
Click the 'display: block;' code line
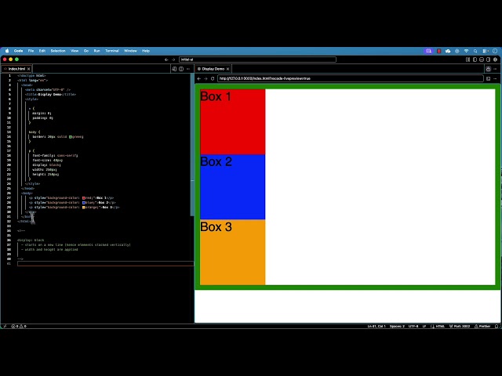point(46,165)
